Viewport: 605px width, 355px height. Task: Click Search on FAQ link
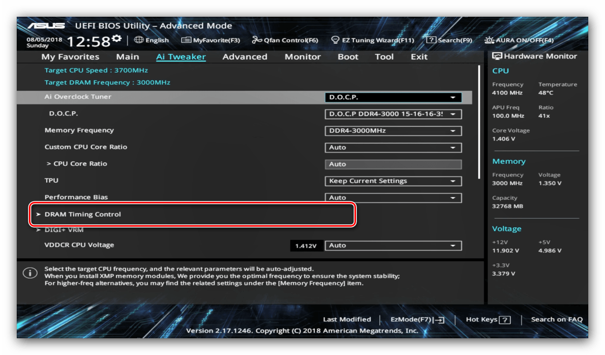556,319
